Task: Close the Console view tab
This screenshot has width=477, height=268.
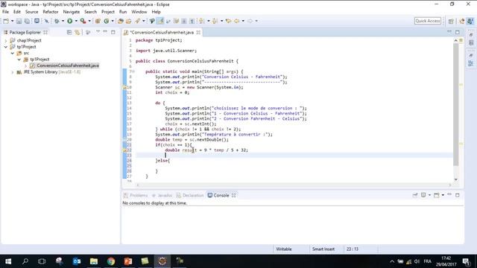Action: coord(233,195)
